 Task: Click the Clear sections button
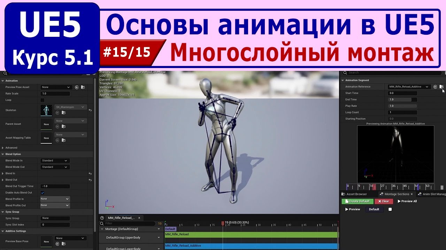click(384, 201)
